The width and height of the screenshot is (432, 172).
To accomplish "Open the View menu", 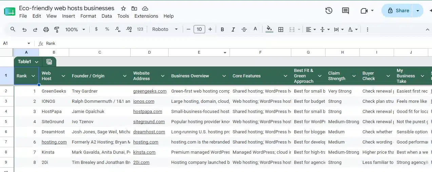I will tap(52, 16).
